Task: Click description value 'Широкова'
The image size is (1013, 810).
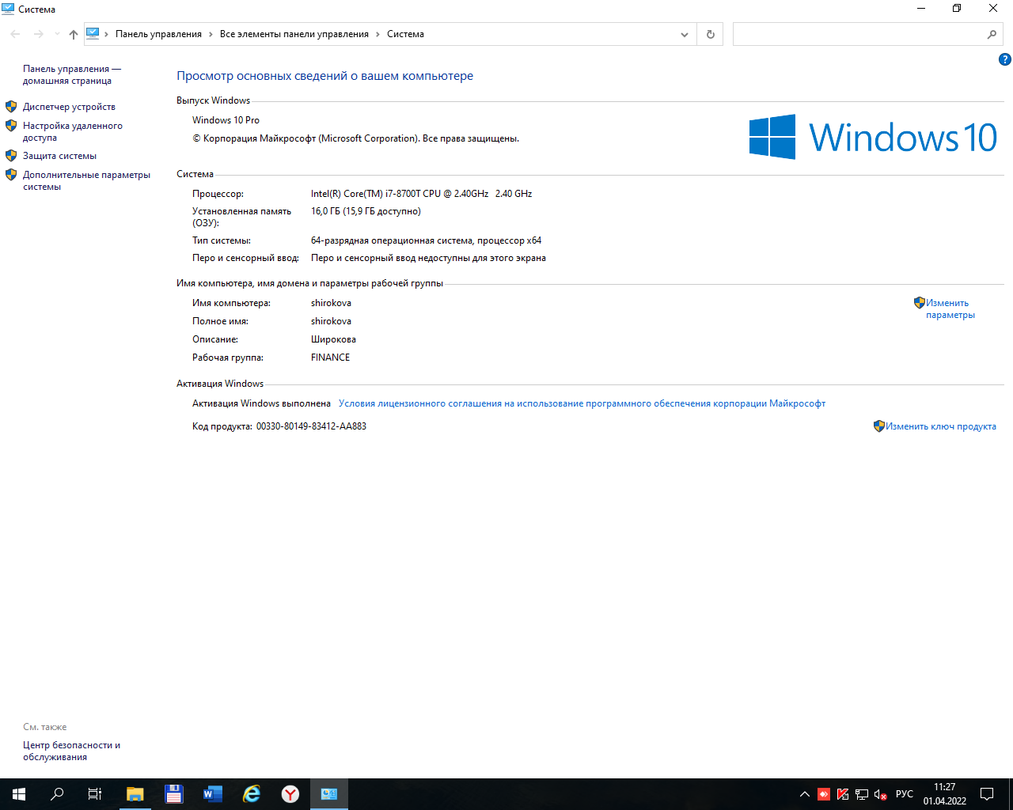Action: 333,339
